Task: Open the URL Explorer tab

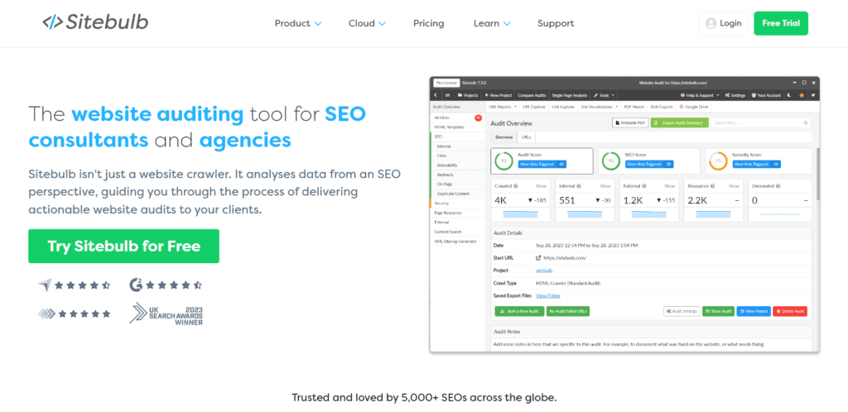Action: tap(534, 107)
